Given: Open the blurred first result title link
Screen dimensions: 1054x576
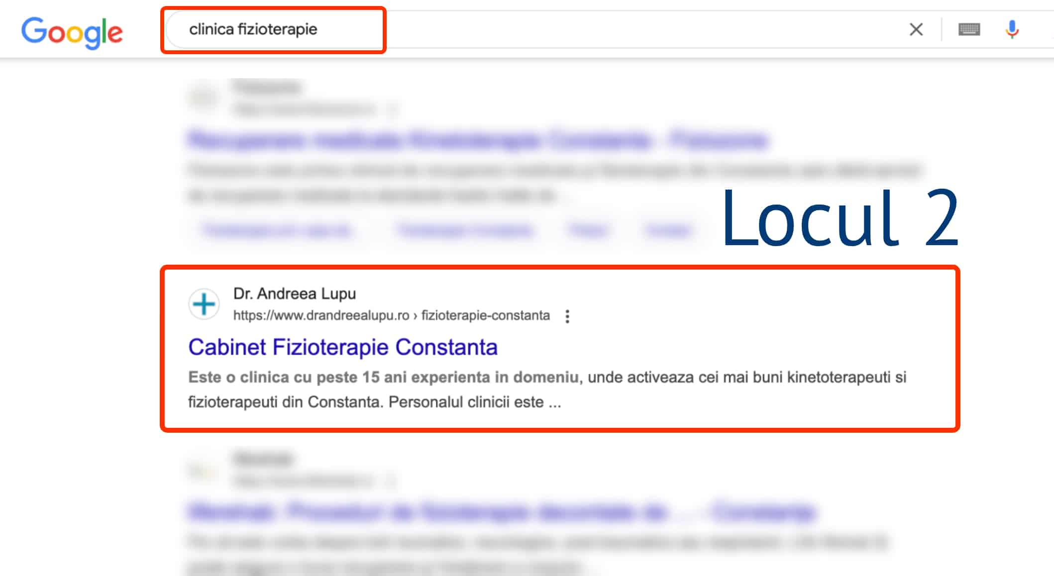Looking at the screenshot, I should click(x=478, y=140).
